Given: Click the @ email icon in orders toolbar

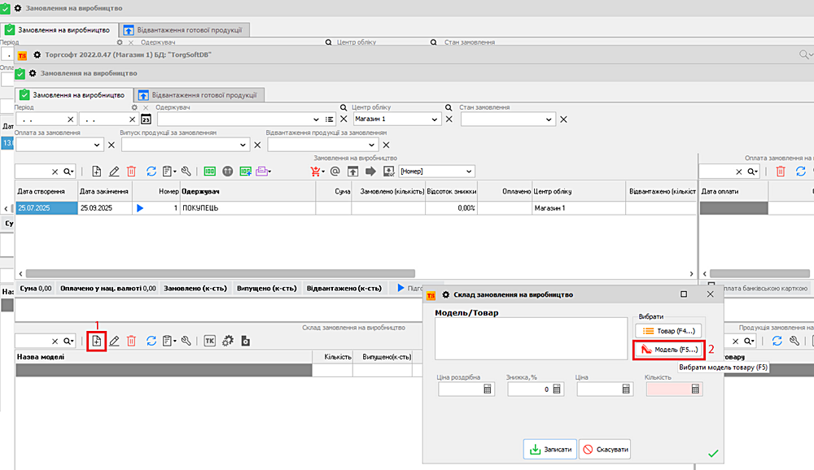Looking at the screenshot, I should [x=335, y=172].
